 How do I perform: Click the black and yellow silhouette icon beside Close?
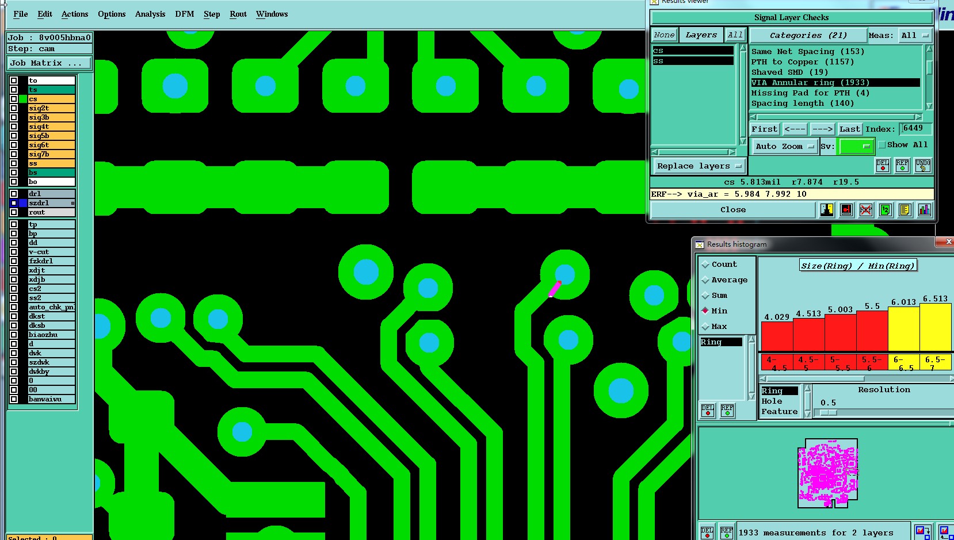[827, 210]
